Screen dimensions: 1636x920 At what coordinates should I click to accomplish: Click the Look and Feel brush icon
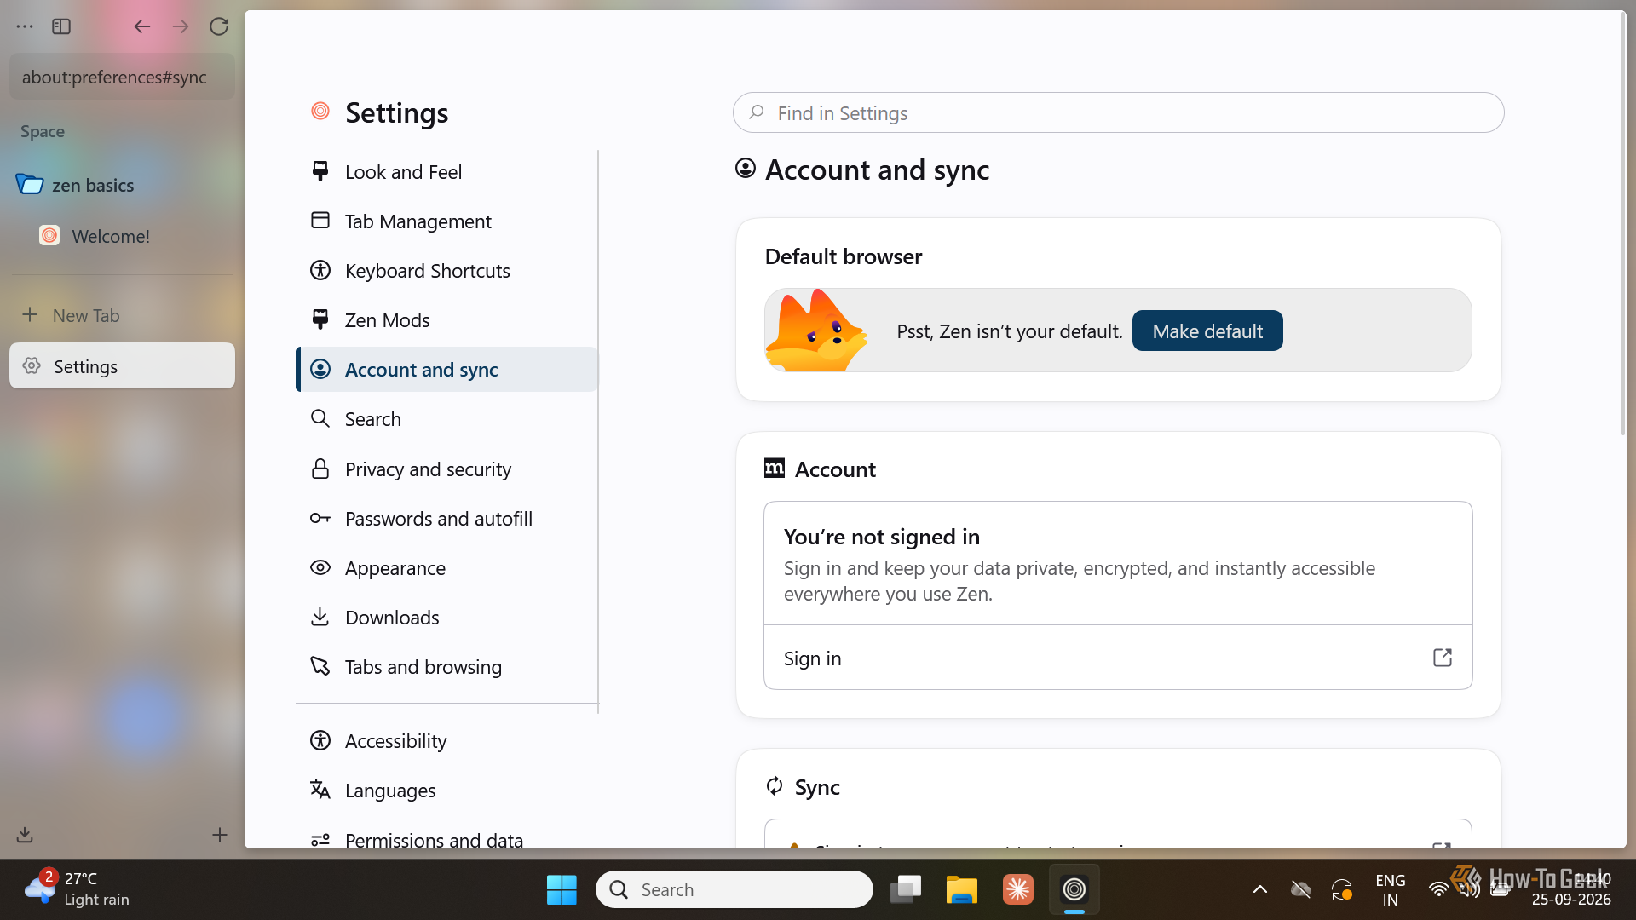click(x=320, y=171)
